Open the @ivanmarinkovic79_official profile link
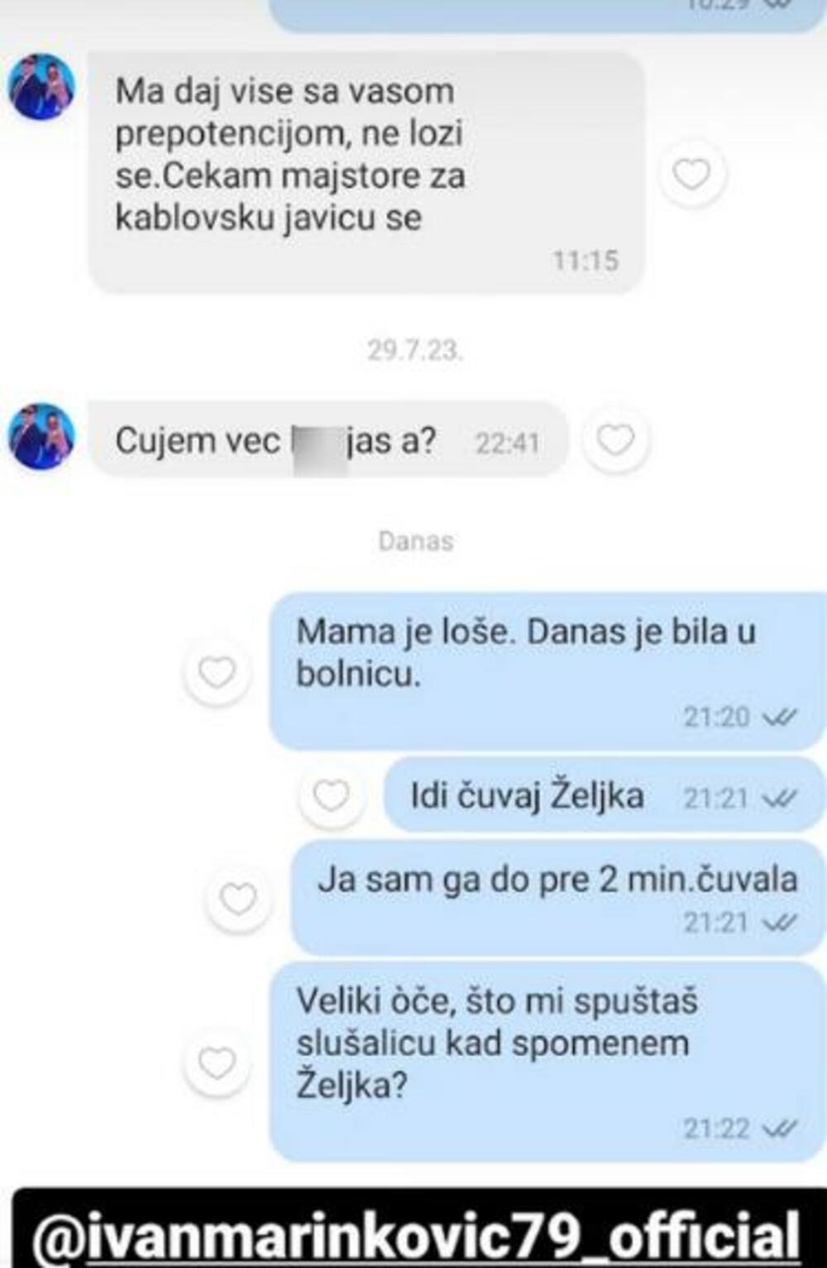The height and width of the screenshot is (1268, 827). 416,1237
